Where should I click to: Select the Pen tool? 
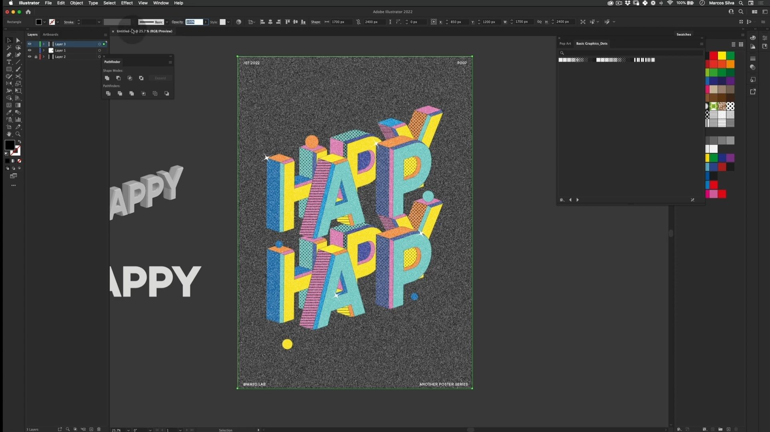[x=9, y=55]
